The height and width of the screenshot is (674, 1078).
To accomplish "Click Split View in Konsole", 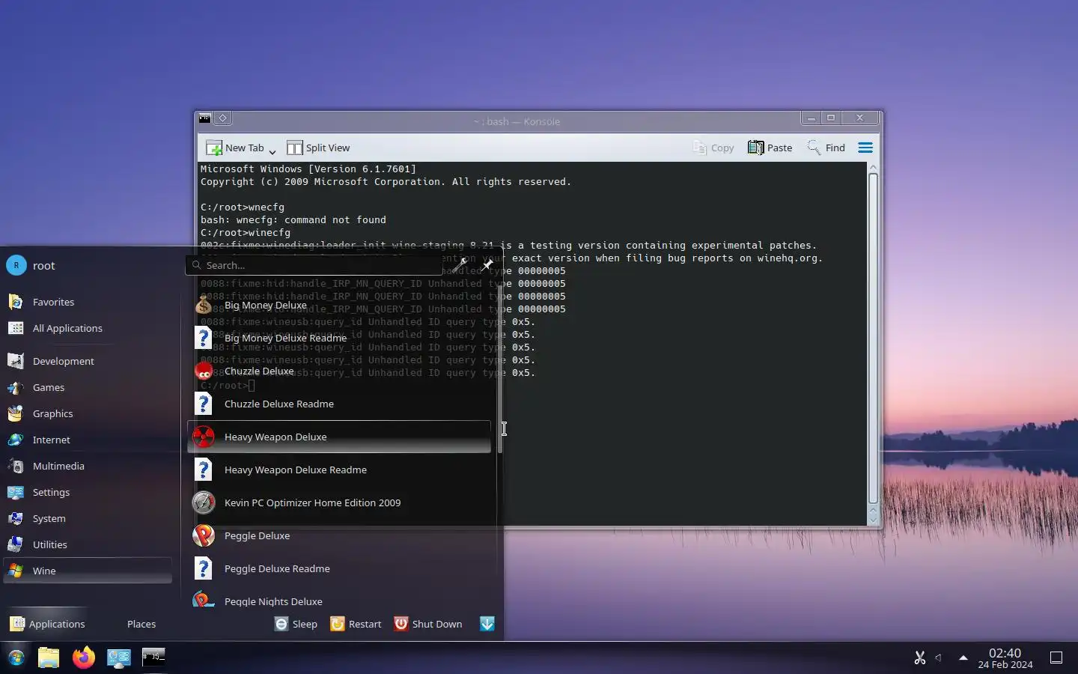I will click(x=319, y=148).
